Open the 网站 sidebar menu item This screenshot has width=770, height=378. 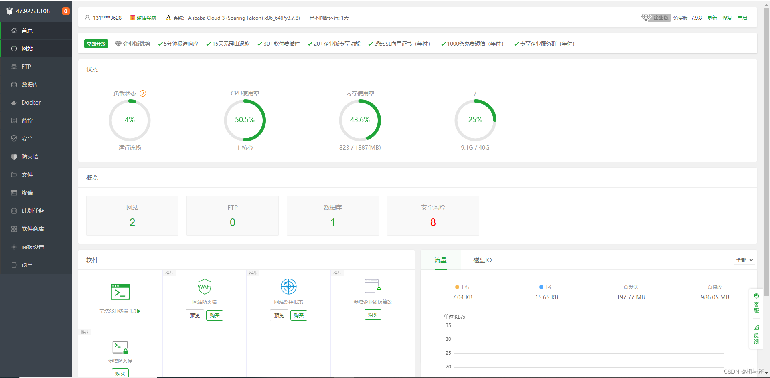(x=36, y=49)
